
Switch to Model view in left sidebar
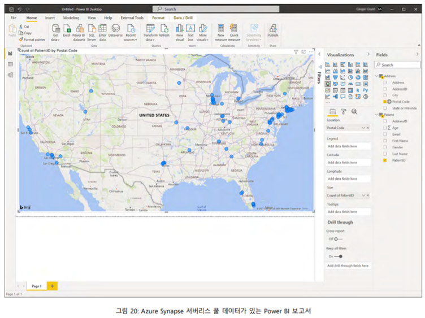pyautogui.click(x=10, y=75)
